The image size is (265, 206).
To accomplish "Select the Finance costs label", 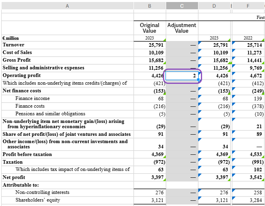I will [x=30, y=106].
